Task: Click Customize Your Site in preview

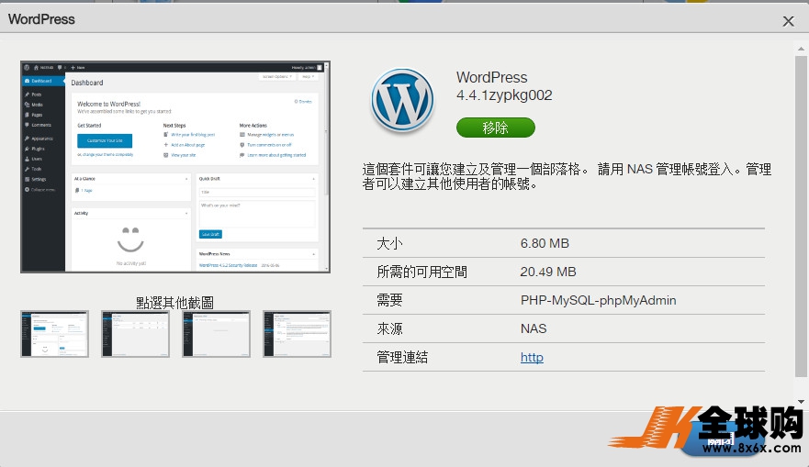Action: point(105,140)
